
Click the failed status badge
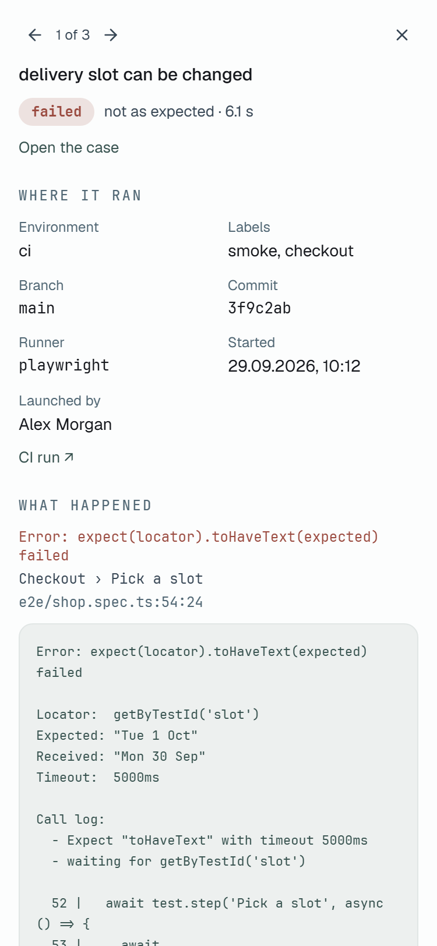click(x=57, y=112)
